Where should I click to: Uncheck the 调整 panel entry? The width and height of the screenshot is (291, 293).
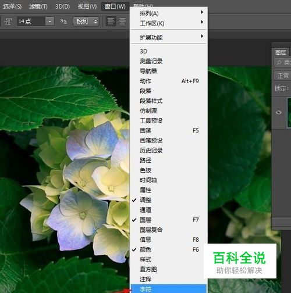(x=169, y=200)
